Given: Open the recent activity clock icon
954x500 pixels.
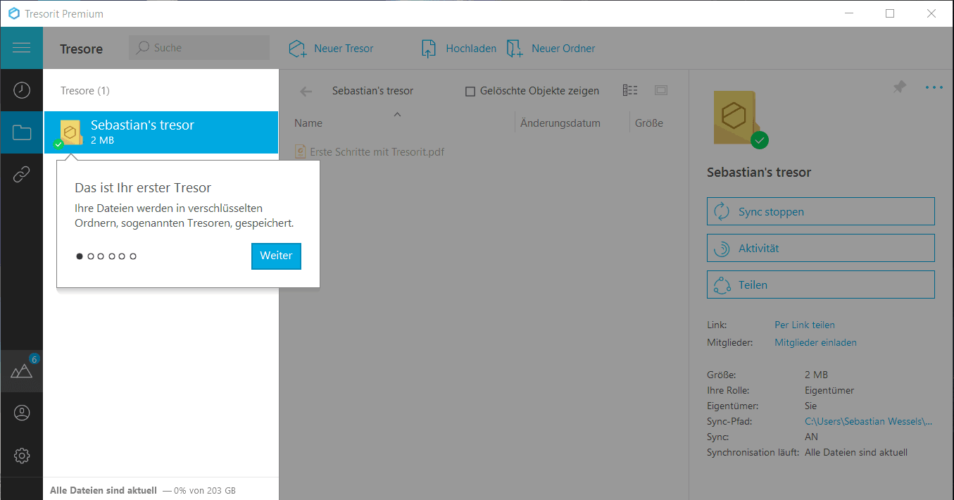Looking at the screenshot, I should (22, 90).
